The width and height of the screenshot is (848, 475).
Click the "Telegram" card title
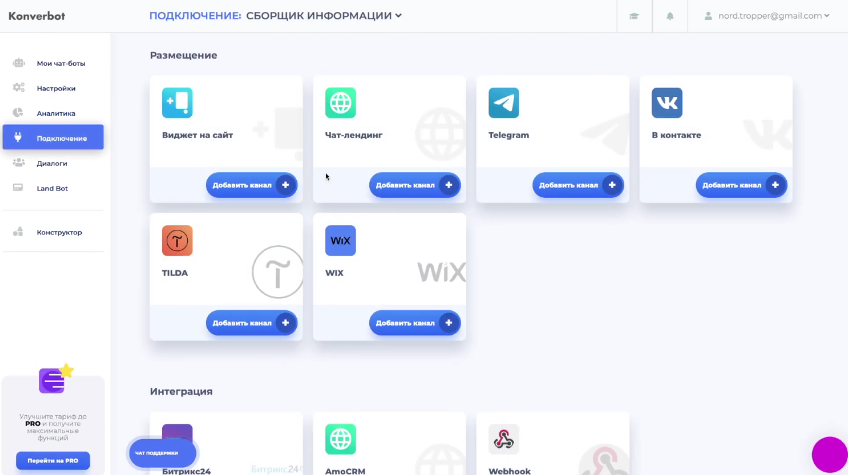click(x=509, y=135)
